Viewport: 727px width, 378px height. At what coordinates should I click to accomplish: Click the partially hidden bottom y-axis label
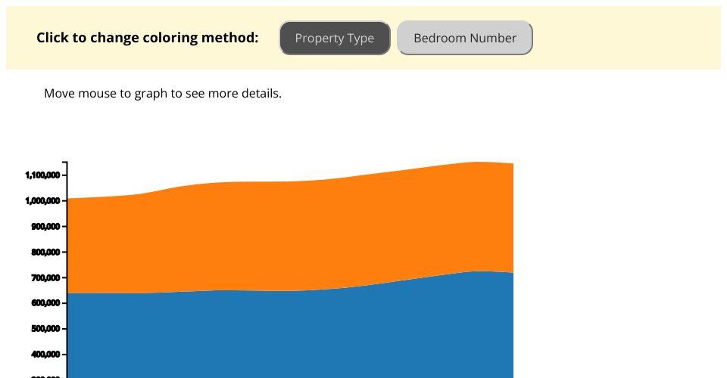pos(45,376)
